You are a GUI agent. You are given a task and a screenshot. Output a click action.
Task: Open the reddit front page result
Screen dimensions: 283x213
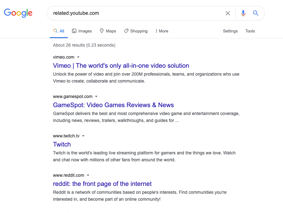(x=102, y=184)
